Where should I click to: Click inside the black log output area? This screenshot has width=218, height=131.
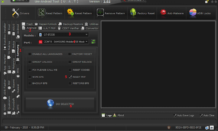(x=158, y=64)
